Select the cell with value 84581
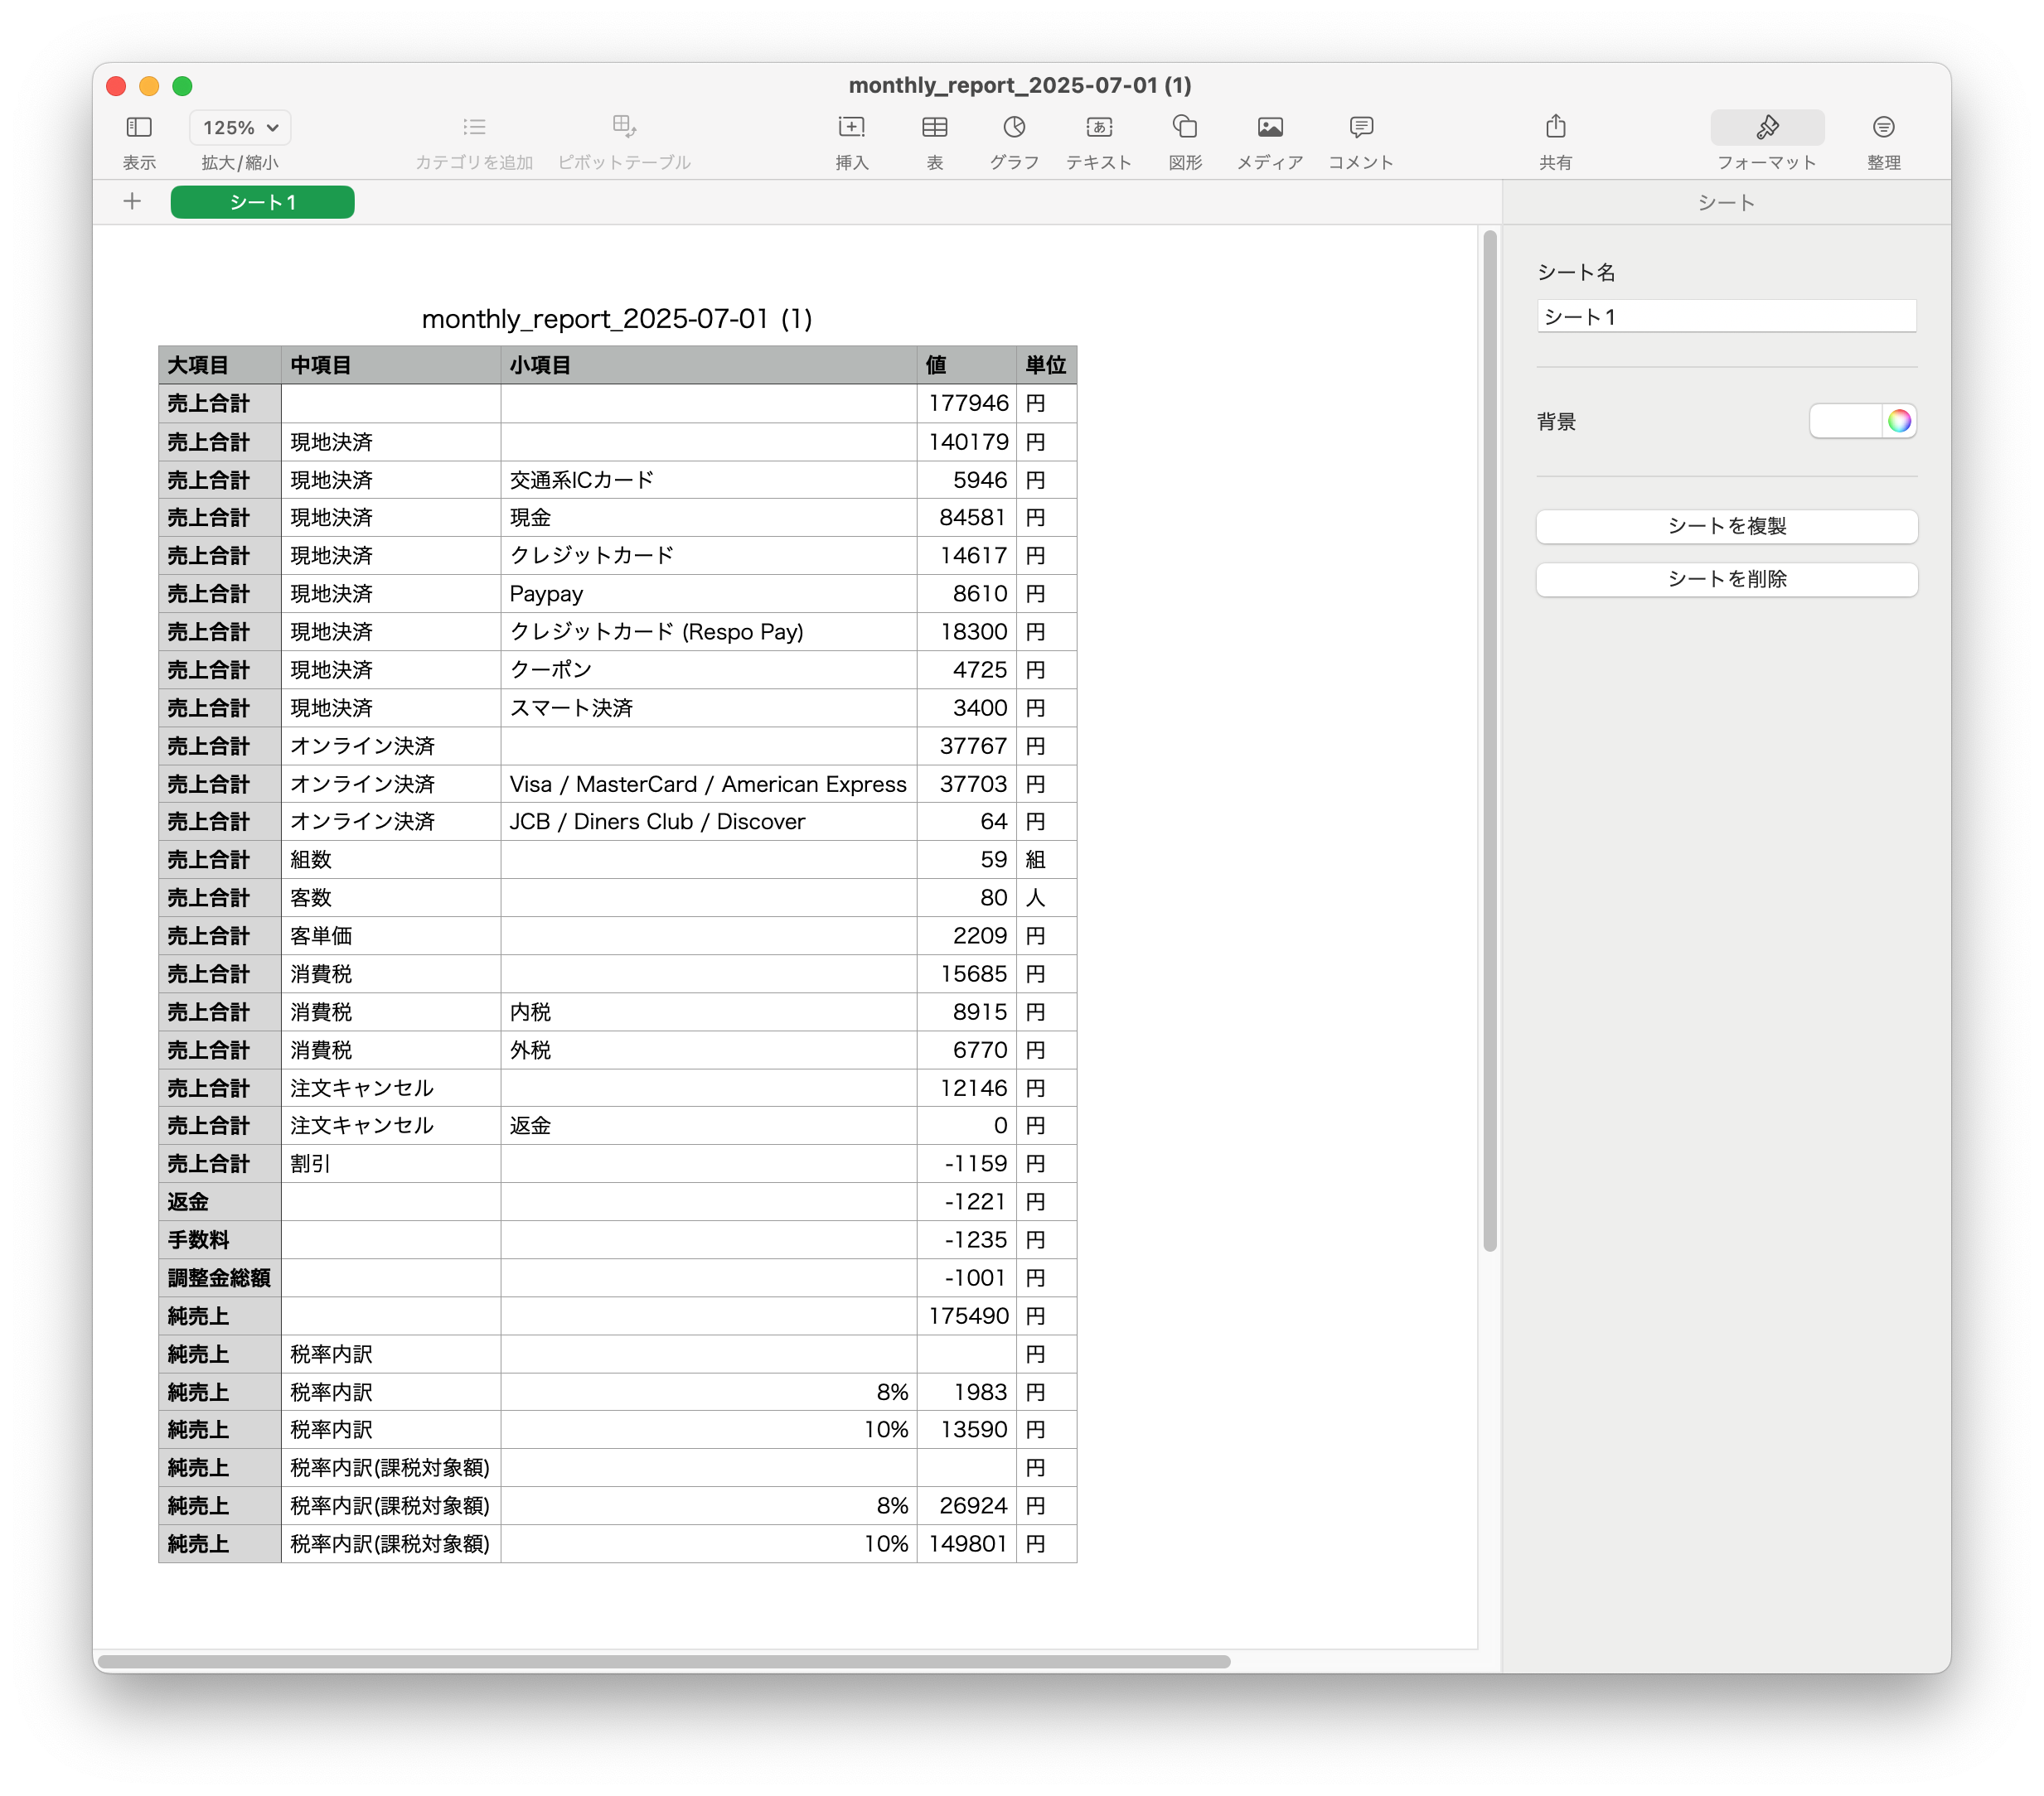The image size is (2044, 1796). click(x=967, y=518)
